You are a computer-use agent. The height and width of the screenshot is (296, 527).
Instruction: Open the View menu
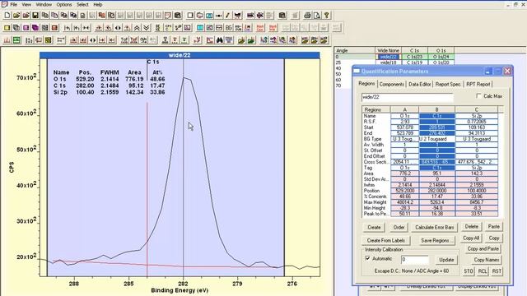pyautogui.click(x=26, y=5)
